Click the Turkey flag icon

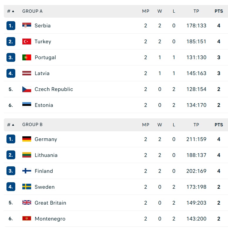tap(27, 42)
